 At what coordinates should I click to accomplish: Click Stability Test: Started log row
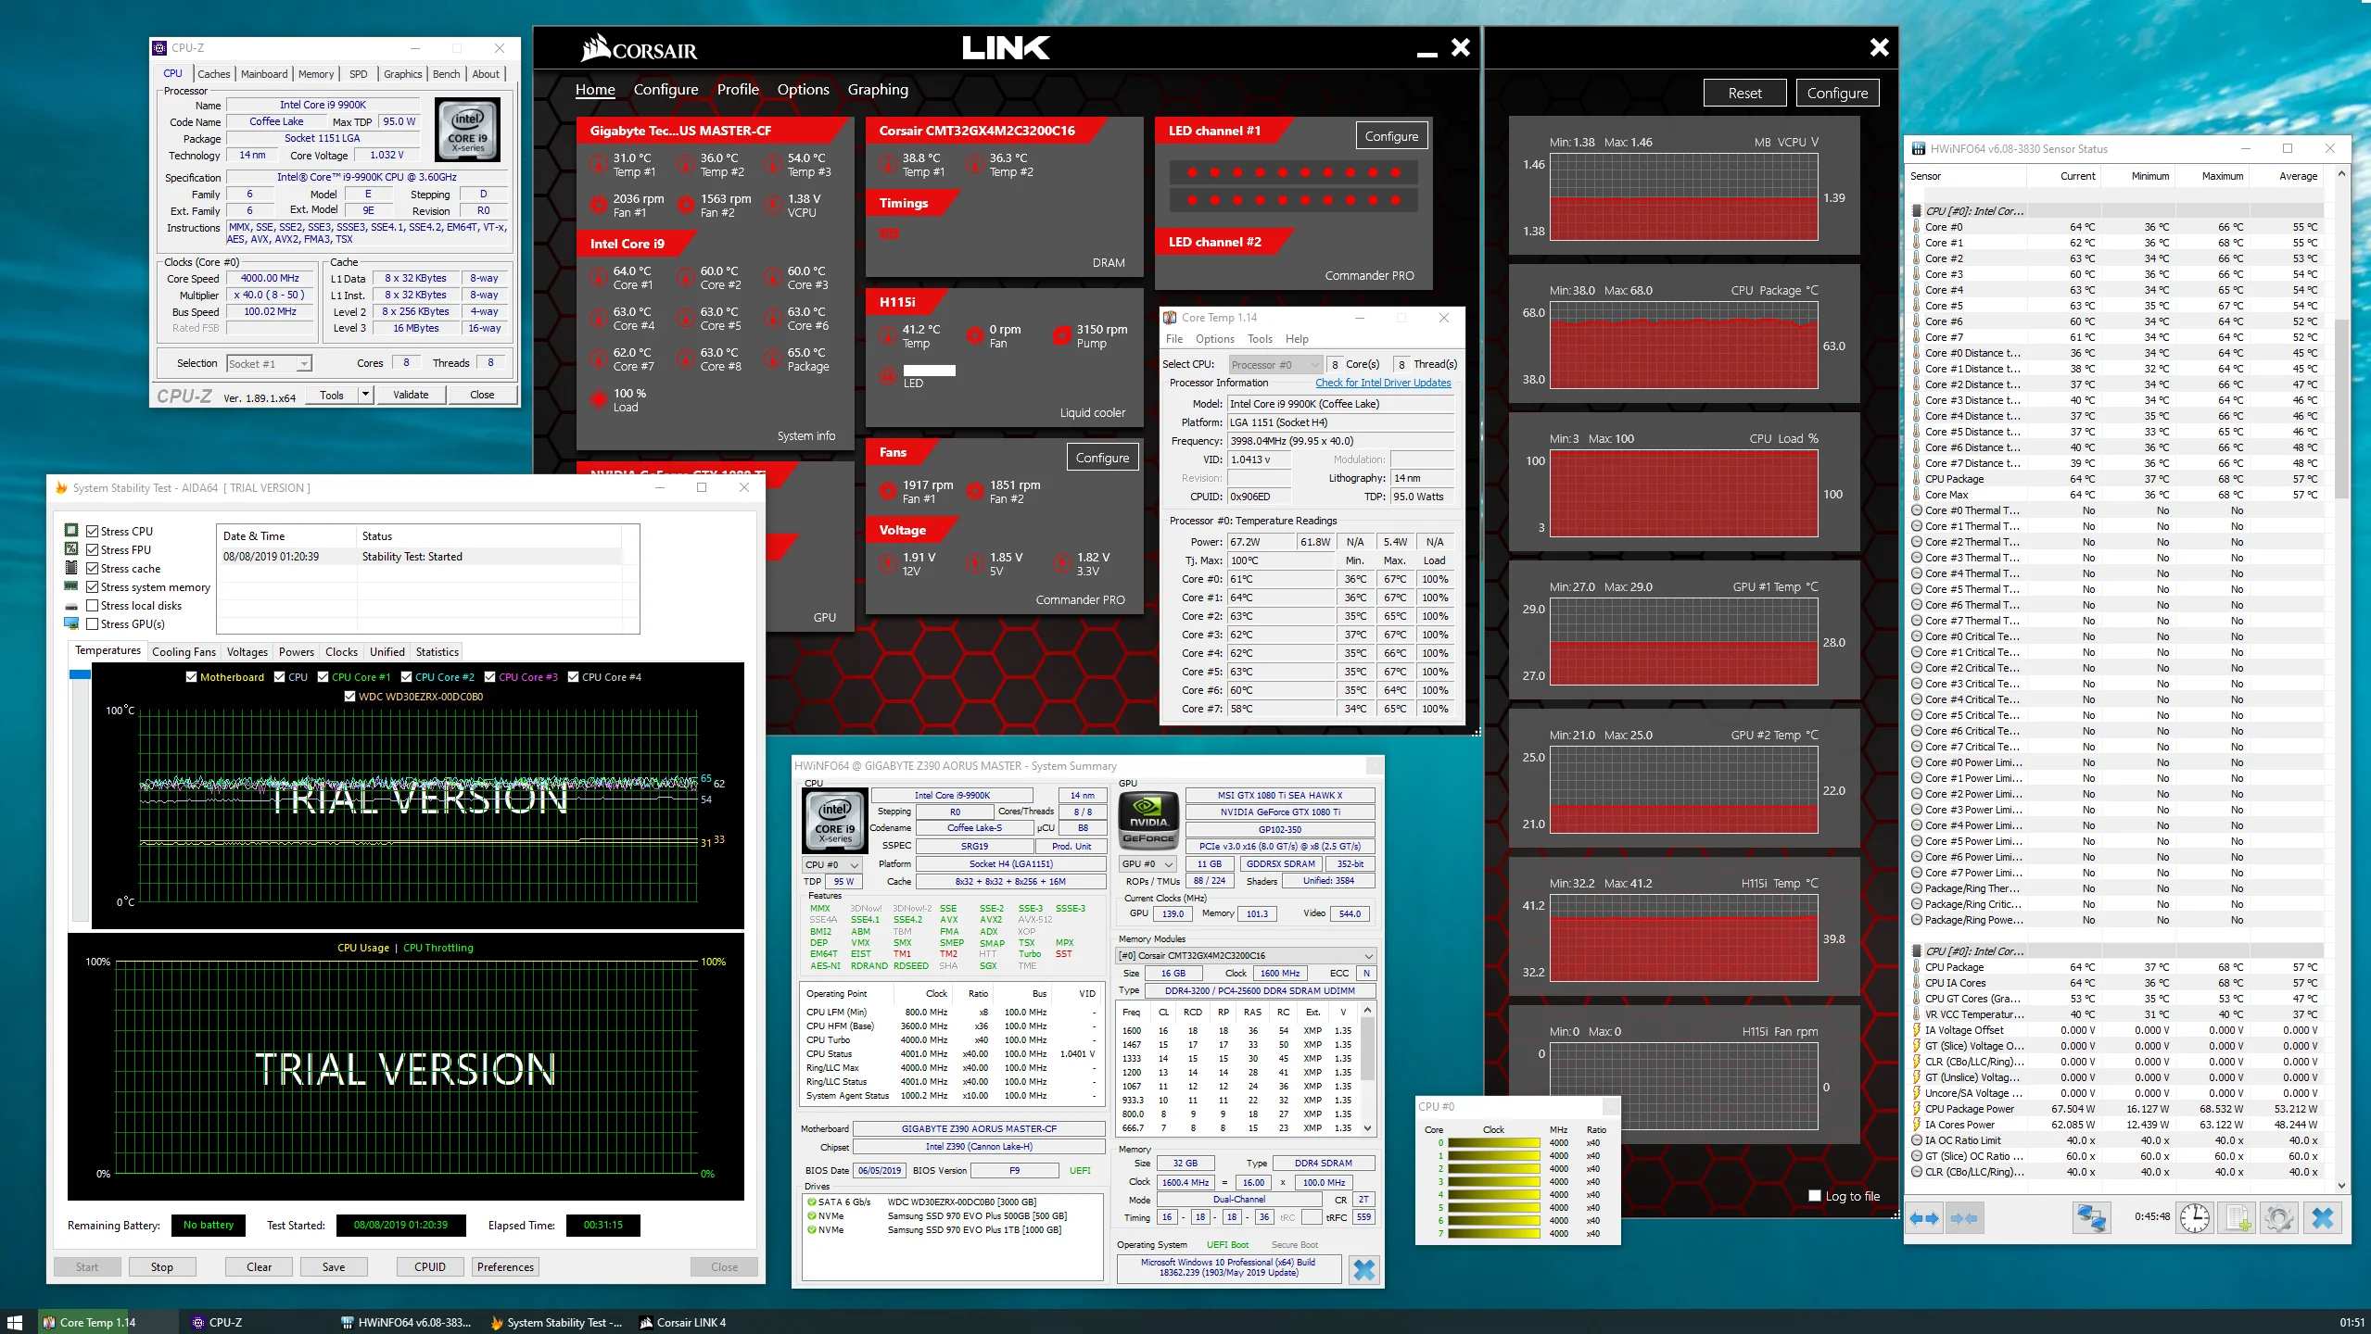point(420,557)
